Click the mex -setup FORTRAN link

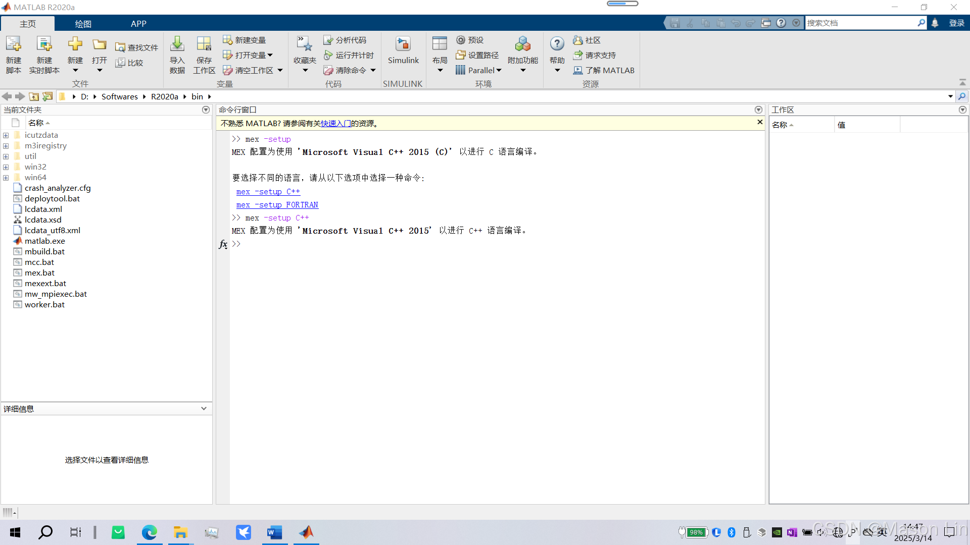coord(277,205)
